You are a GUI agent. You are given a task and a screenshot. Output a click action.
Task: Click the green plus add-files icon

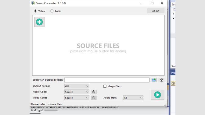pyautogui.click(x=39, y=22)
